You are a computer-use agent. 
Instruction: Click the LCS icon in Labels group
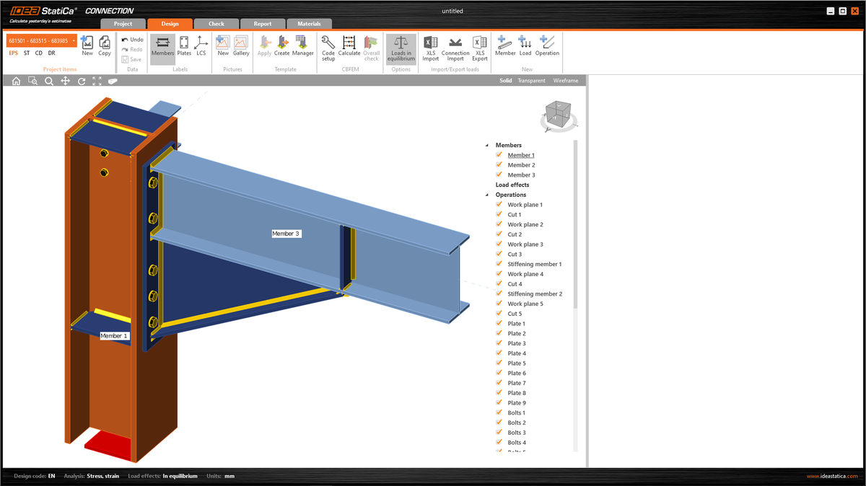pyautogui.click(x=201, y=45)
